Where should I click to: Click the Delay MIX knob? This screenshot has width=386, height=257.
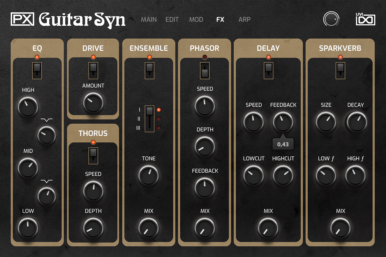(x=268, y=228)
